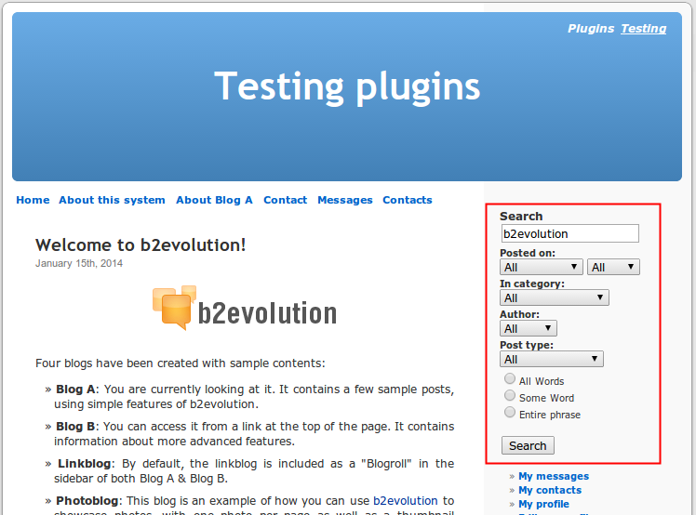Open the Testing blog link in header
Screen dimensions: 696x515
click(644, 29)
